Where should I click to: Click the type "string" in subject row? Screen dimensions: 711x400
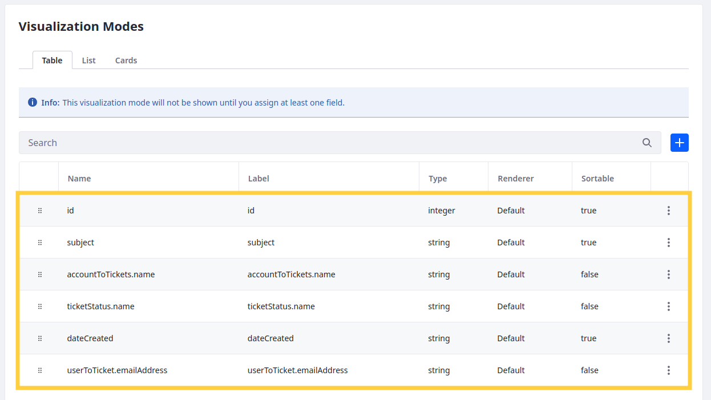[x=439, y=243]
